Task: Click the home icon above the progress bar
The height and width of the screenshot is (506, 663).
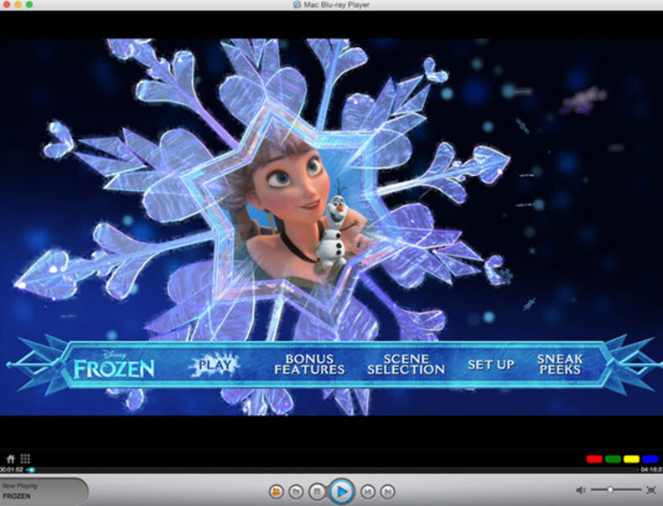Action: point(11,459)
